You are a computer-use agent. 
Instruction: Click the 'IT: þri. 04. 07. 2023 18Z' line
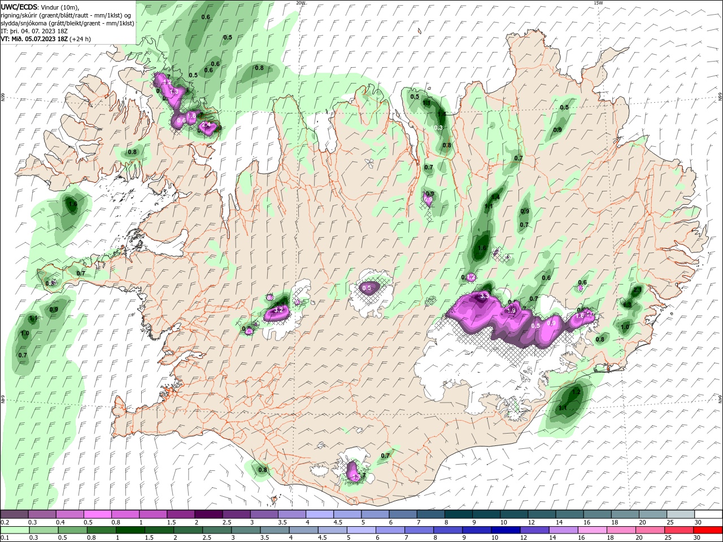pos(34,31)
